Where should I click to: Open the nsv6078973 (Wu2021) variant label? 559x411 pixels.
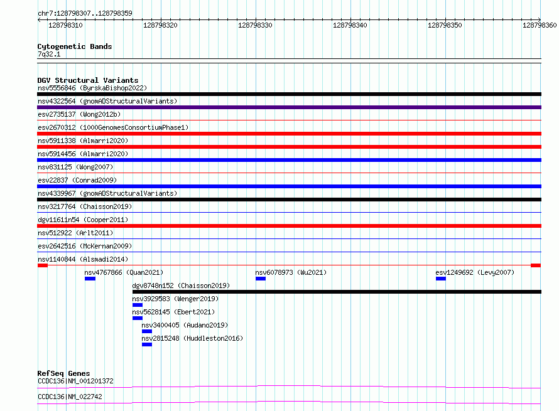click(x=291, y=272)
